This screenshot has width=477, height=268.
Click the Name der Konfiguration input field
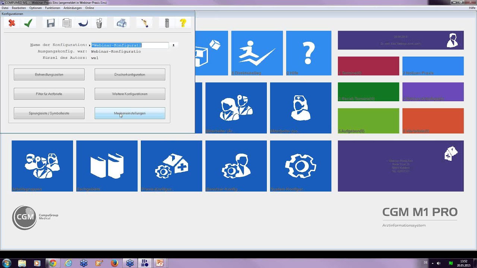pos(130,45)
